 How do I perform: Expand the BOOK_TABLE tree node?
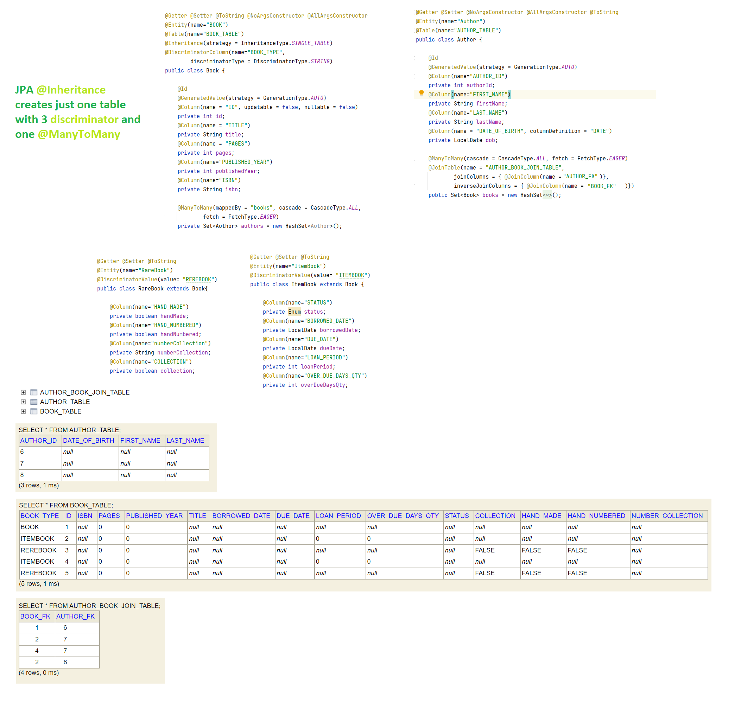pyautogui.click(x=23, y=411)
